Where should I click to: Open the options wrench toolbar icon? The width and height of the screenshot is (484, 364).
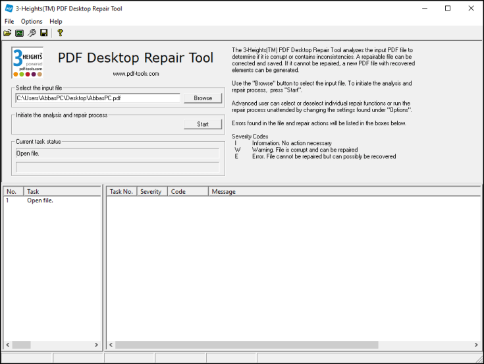pos(32,33)
